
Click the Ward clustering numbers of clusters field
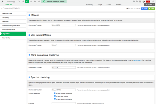tap(64, 67)
